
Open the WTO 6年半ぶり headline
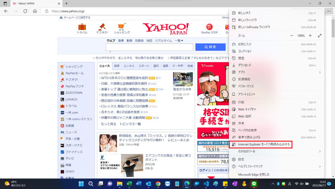click(124, 78)
